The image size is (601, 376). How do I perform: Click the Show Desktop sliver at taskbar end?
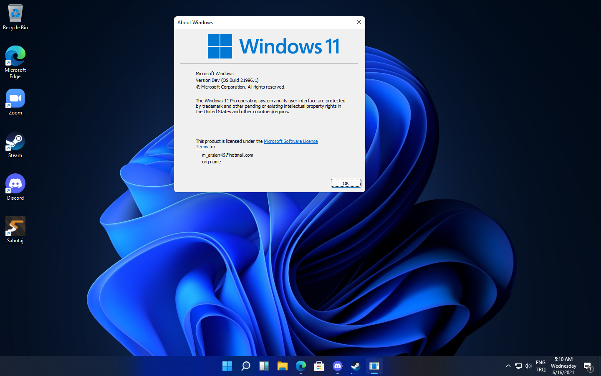pyautogui.click(x=600, y=366)
